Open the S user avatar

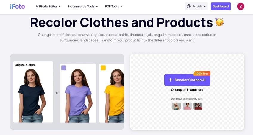tap(240, 7)
